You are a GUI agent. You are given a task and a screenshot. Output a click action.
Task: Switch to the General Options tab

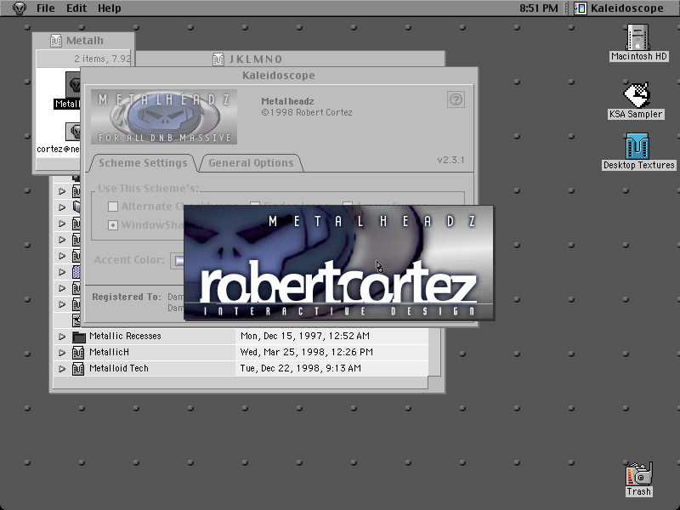(251, 163)
